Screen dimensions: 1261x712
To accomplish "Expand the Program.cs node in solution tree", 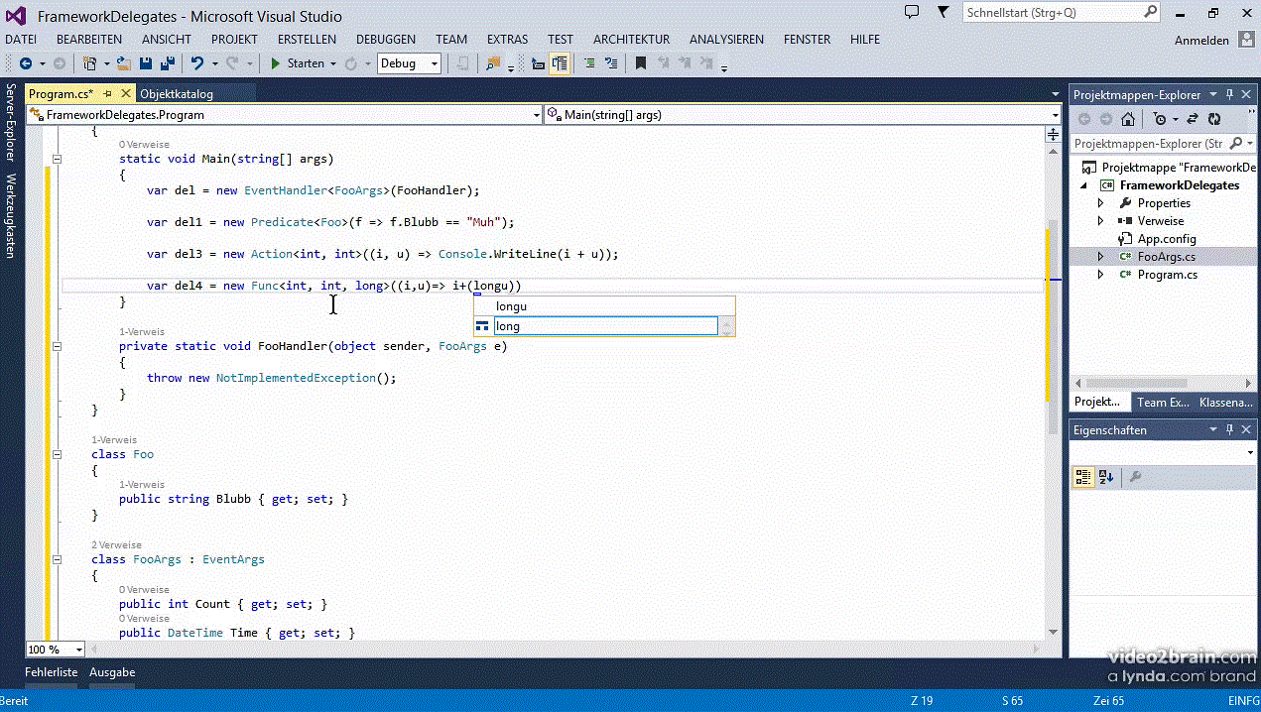I will (x=1100, y=275).
